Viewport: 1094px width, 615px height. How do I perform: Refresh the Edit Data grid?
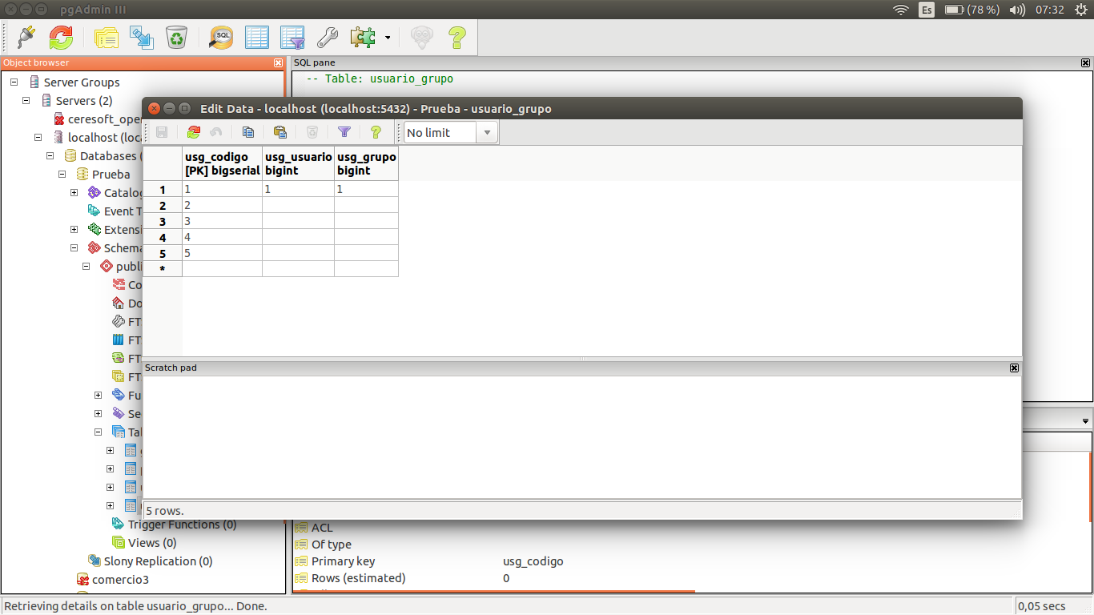tap(194, 132)
